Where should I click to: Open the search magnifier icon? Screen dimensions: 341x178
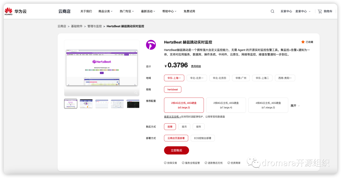tap(272, 11)
